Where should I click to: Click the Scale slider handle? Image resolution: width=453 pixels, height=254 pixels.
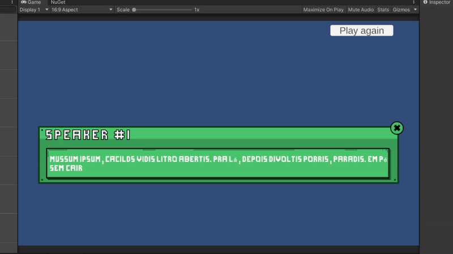point(134,10)
